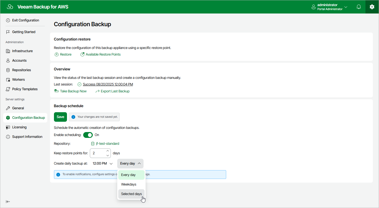Screen dimensions: 379x208
Task: Click the info icon beside unsaved changes message
Action: [x=73, y=117]
